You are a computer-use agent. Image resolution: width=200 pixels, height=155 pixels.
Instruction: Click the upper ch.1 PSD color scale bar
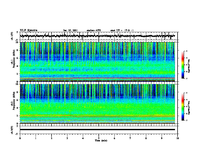[x=183, y=65]
